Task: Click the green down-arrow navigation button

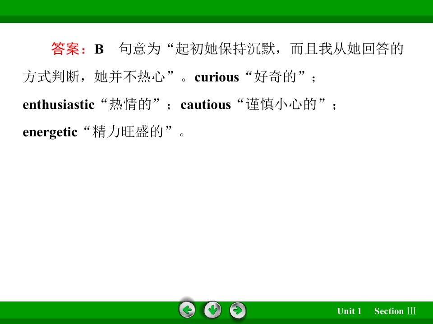Action: (212, 310)
